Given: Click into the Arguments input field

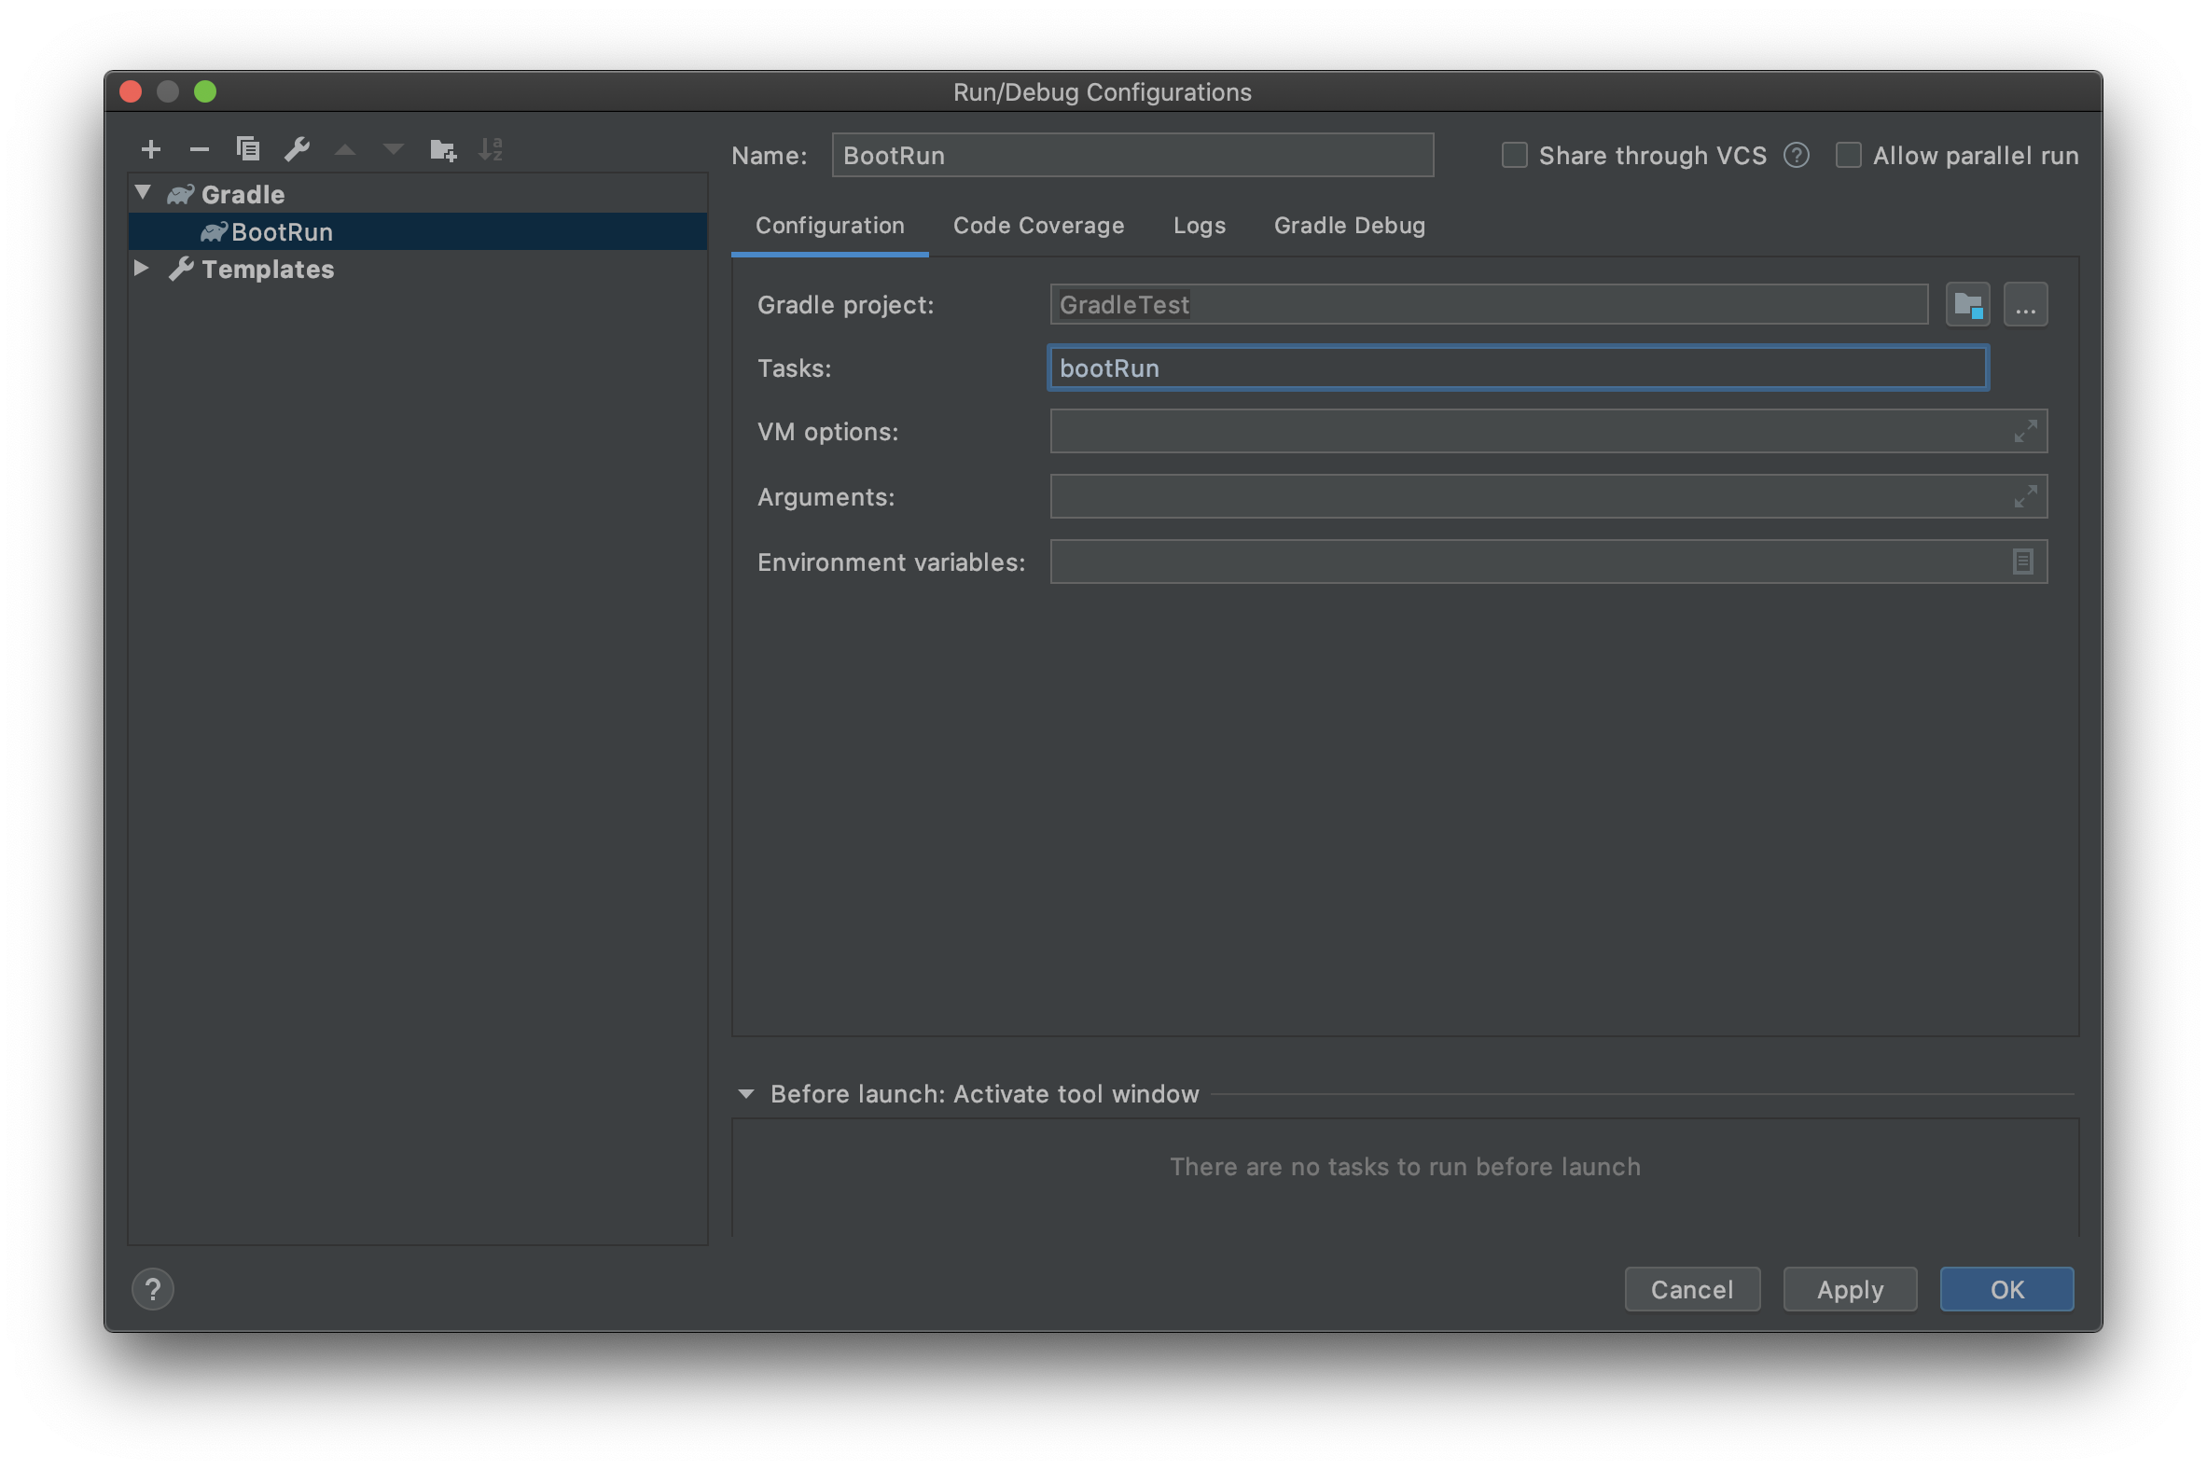Looking at the screenshot, I should (1528, 496).
